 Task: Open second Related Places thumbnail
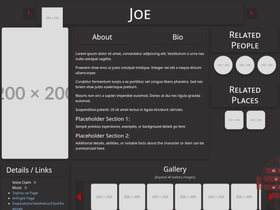(x=256, y=120)
